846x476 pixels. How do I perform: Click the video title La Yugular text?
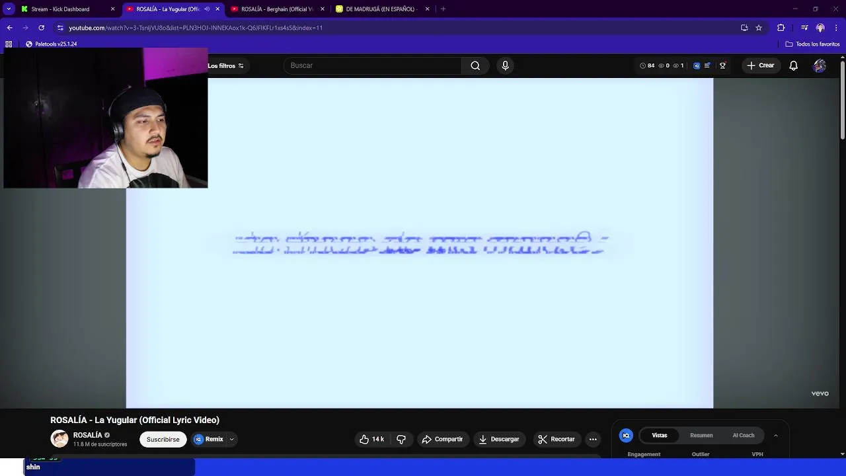[x=135, y=420]
